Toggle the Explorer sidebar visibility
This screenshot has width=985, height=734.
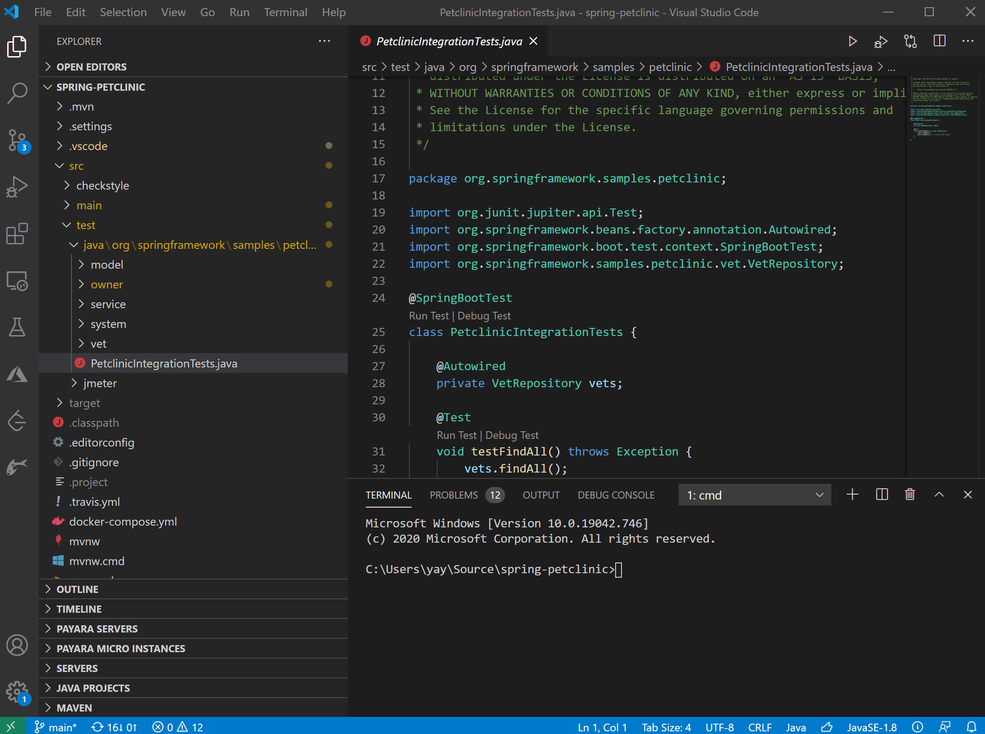pyautogui.click(x=17, y=46)
